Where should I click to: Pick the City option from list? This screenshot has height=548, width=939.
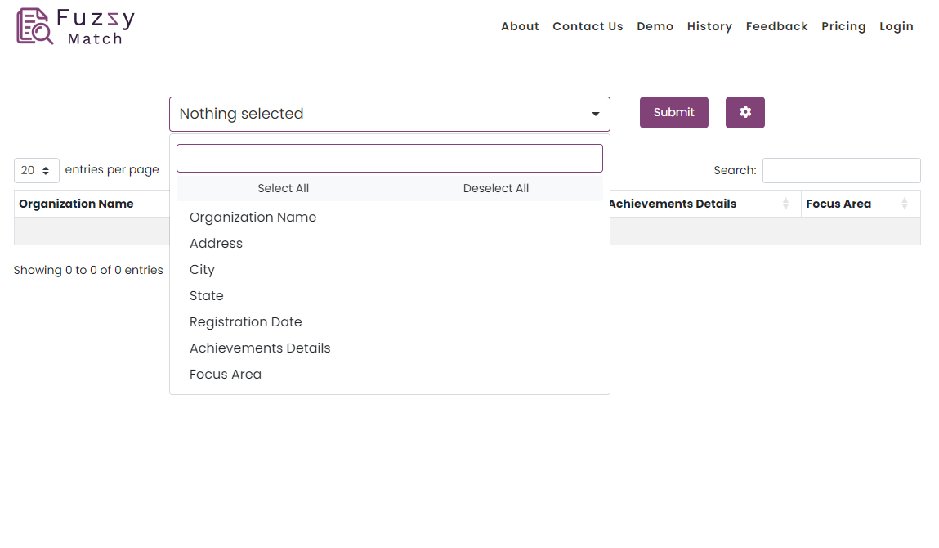[x=202, y=270]
